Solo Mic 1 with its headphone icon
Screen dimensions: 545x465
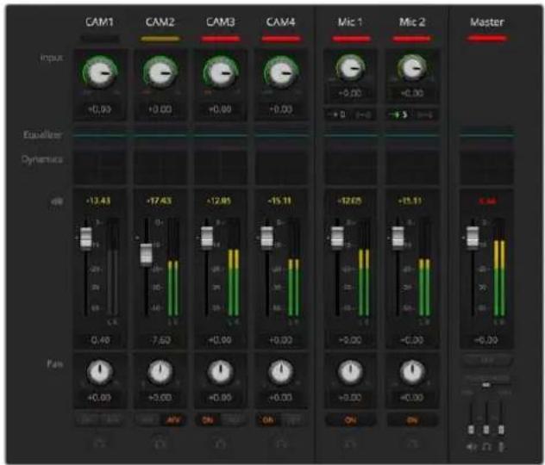pyautogui.click(x=350, y=443)
